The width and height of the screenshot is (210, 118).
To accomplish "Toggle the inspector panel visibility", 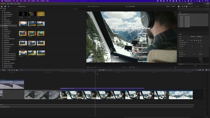I will [x=201, y=4].
